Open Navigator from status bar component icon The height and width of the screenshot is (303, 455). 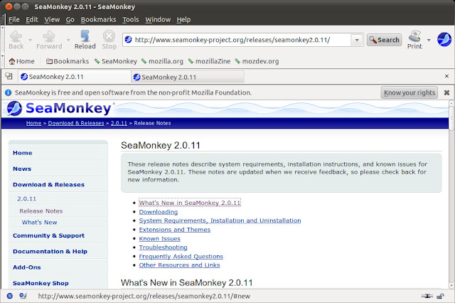pyautogui.click(x=9, y=296)
